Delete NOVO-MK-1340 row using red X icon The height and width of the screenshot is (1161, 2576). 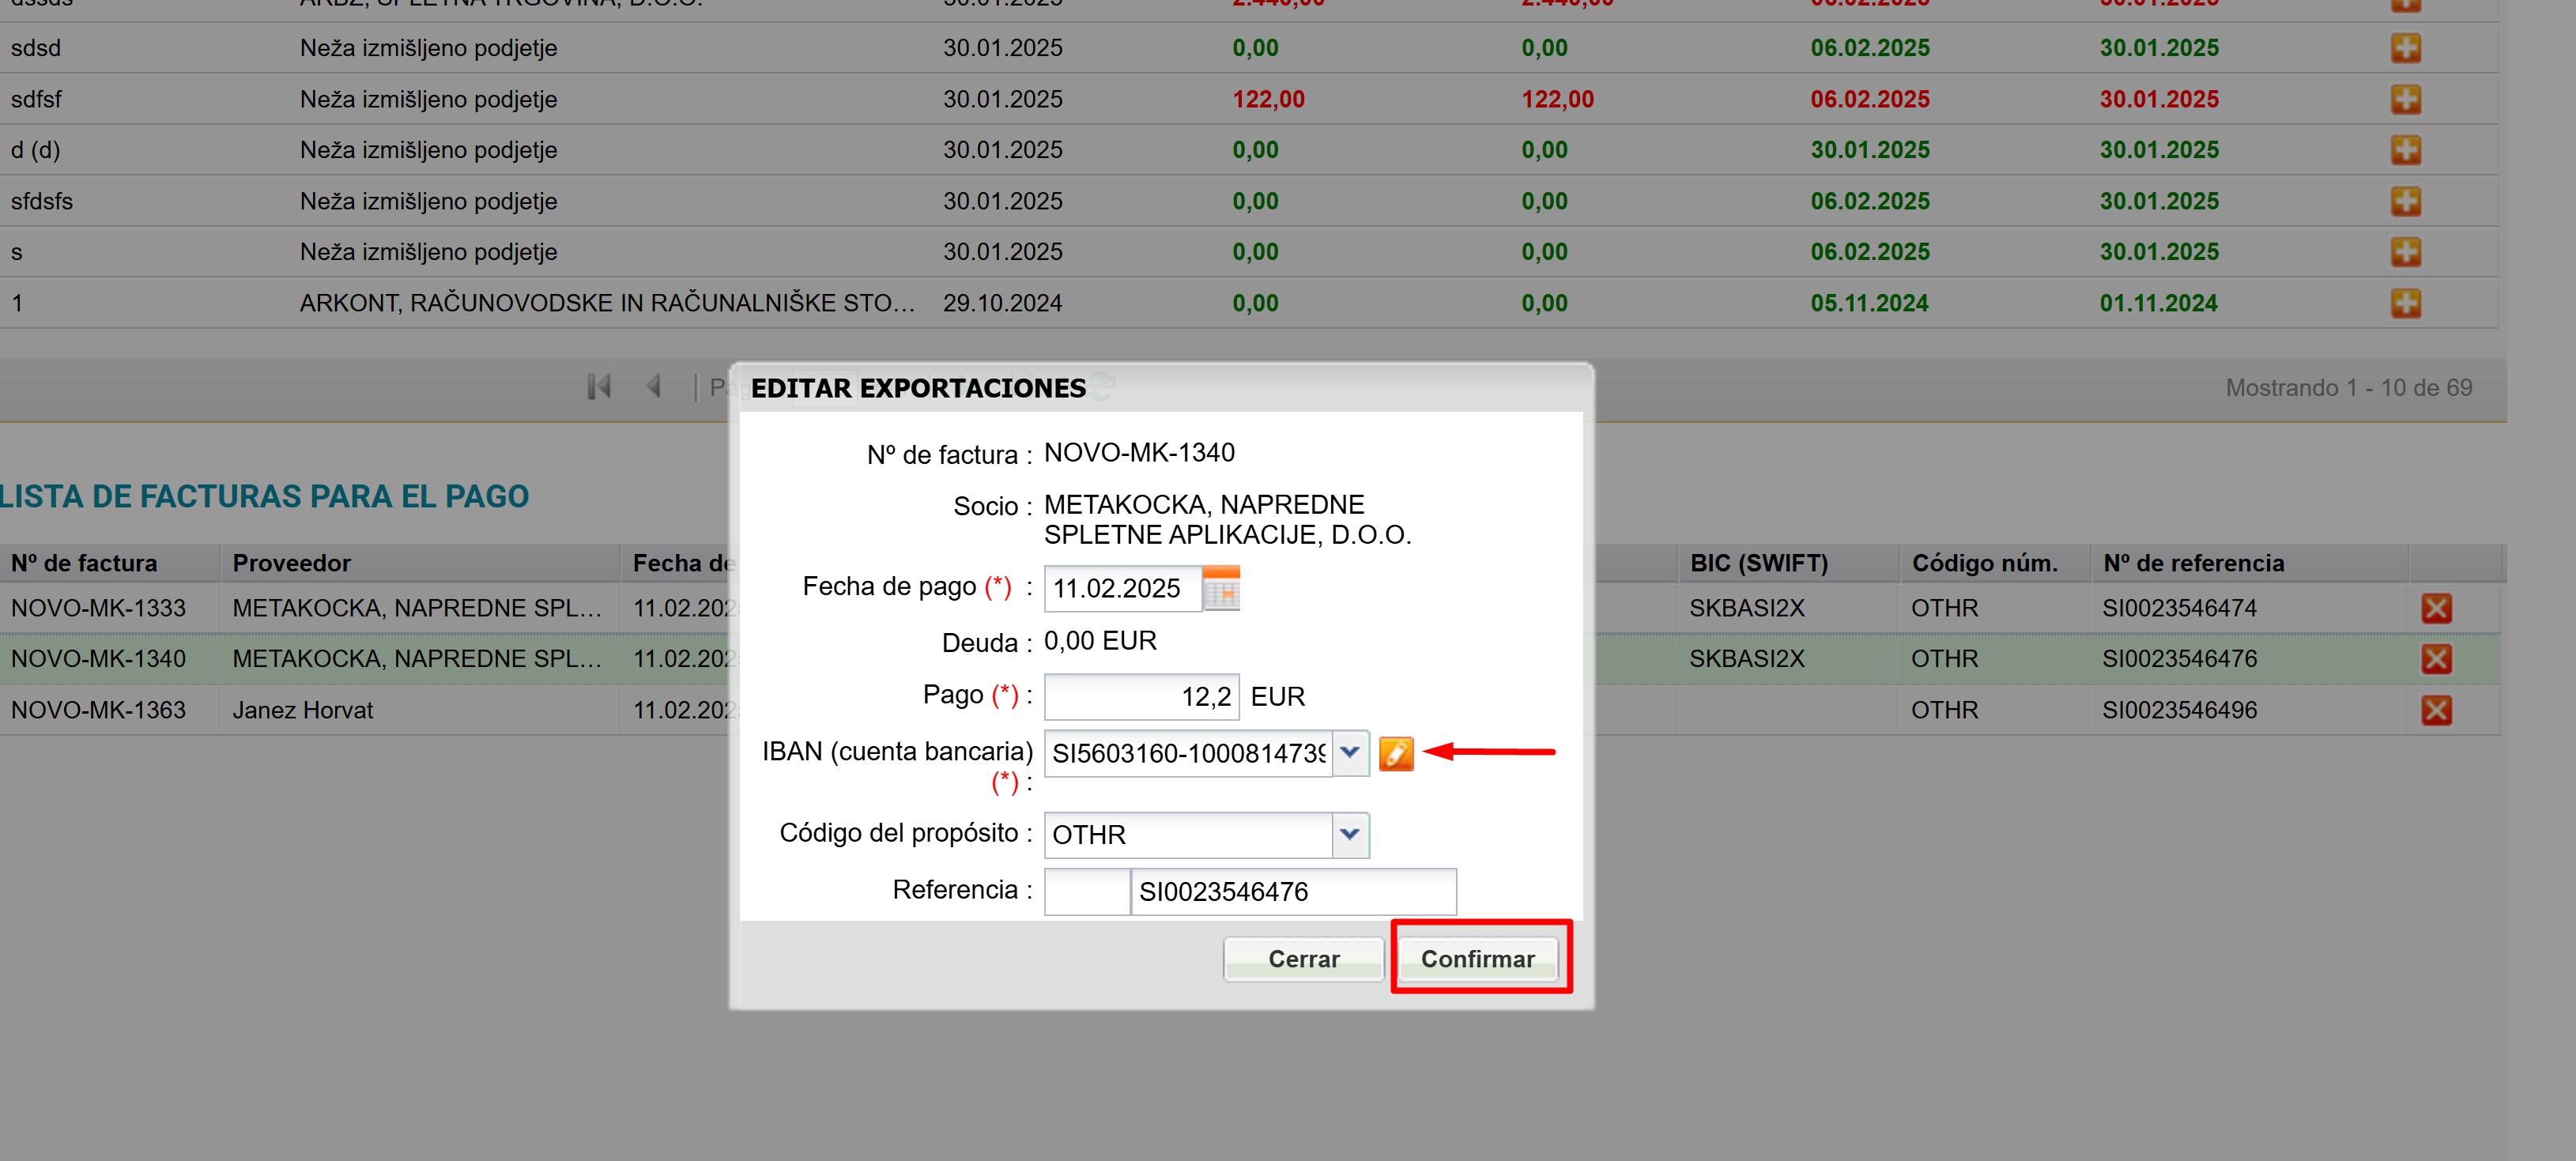2436,659
